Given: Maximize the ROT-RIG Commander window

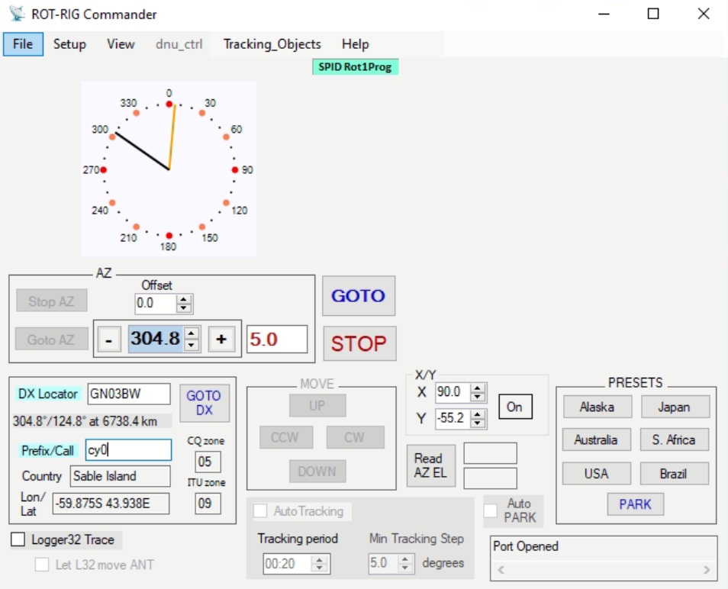Looking at the screenshot, I should pyautogui.click(x=653, y=14).
